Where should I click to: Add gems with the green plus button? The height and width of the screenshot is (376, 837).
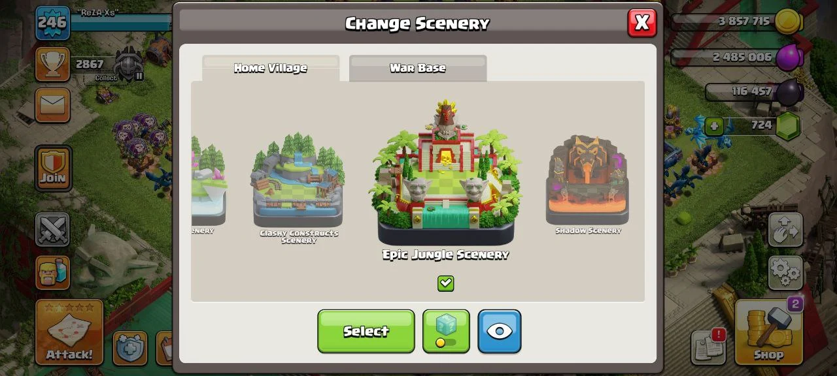pyautogui.click(x=714, y=125)
